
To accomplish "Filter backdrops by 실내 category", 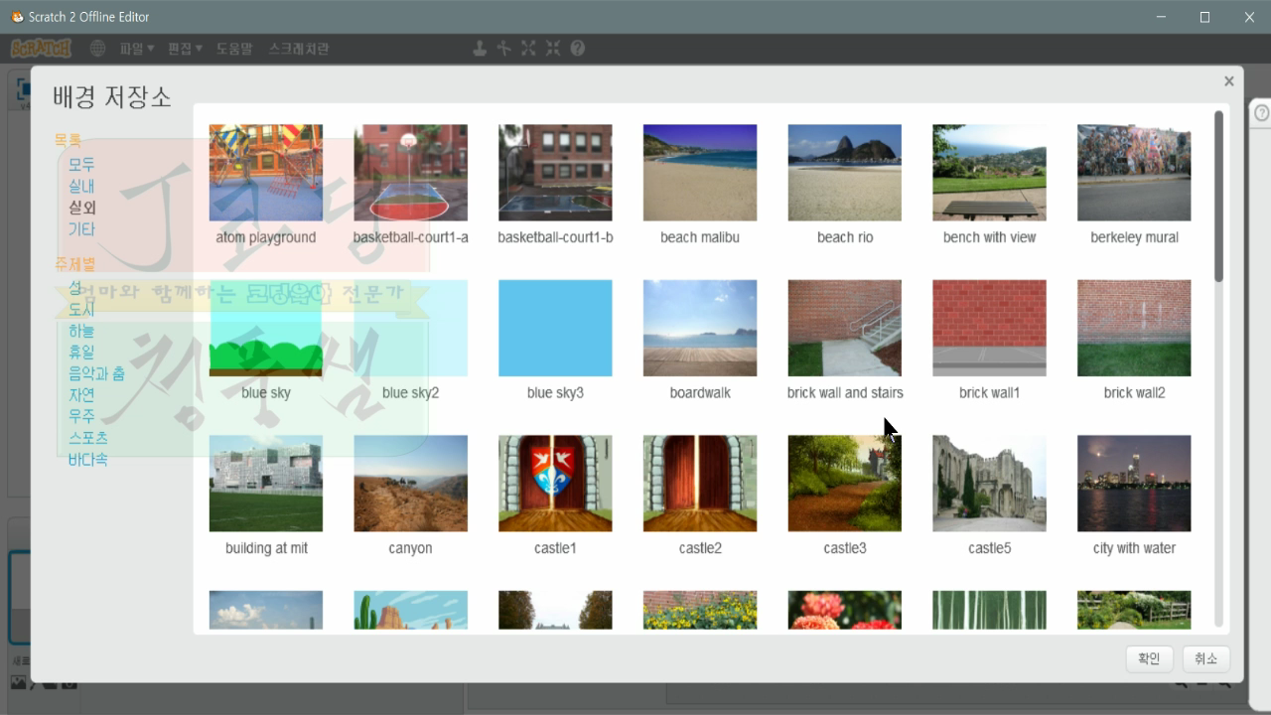I will pyautogui.click(x=81, y=186).
